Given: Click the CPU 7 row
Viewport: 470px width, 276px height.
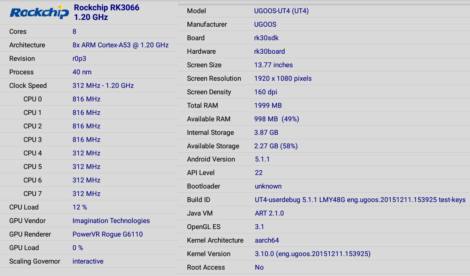Looking at the screenshot, I should coord(89,193).
